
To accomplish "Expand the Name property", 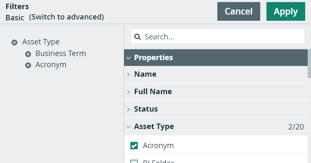I will point(129,75).
